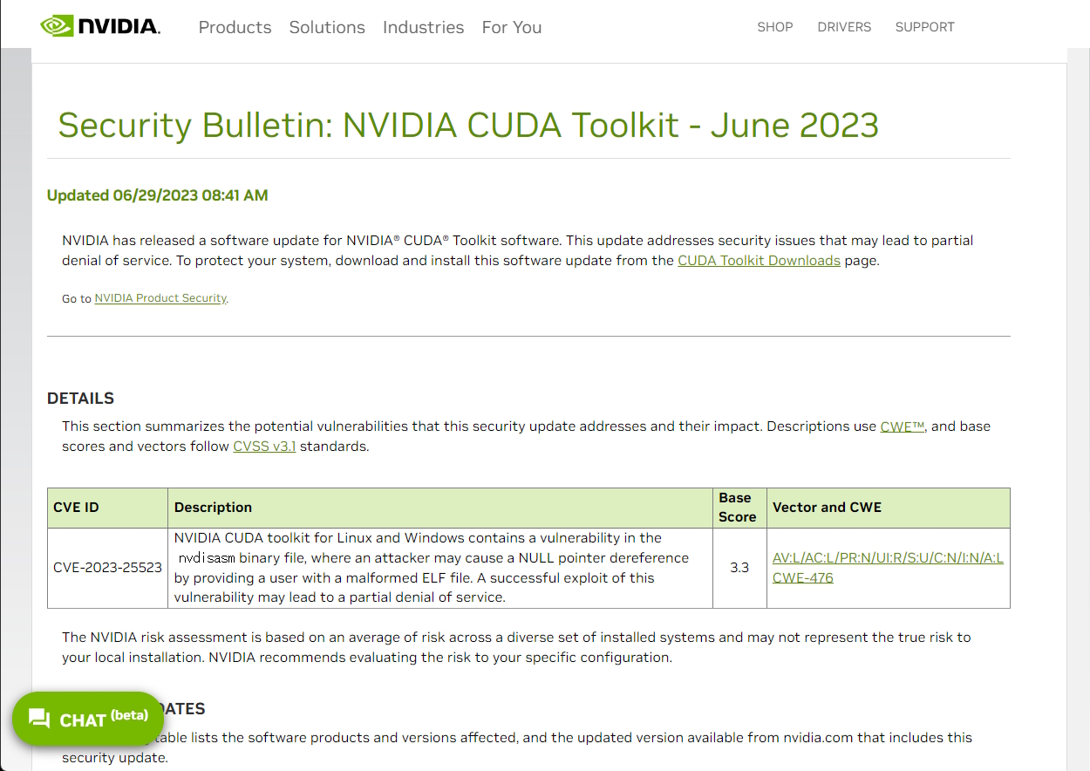
Task: Open the CVSS v3.1 standards link
Action: coord(264,446)
